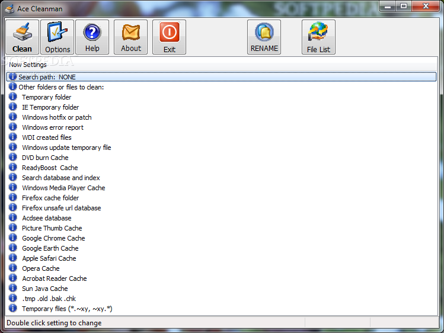Select 'Firefox unsafe url database' entry
Screen dimensions: 444x333
pyautogui.click(x=62, y=208)
